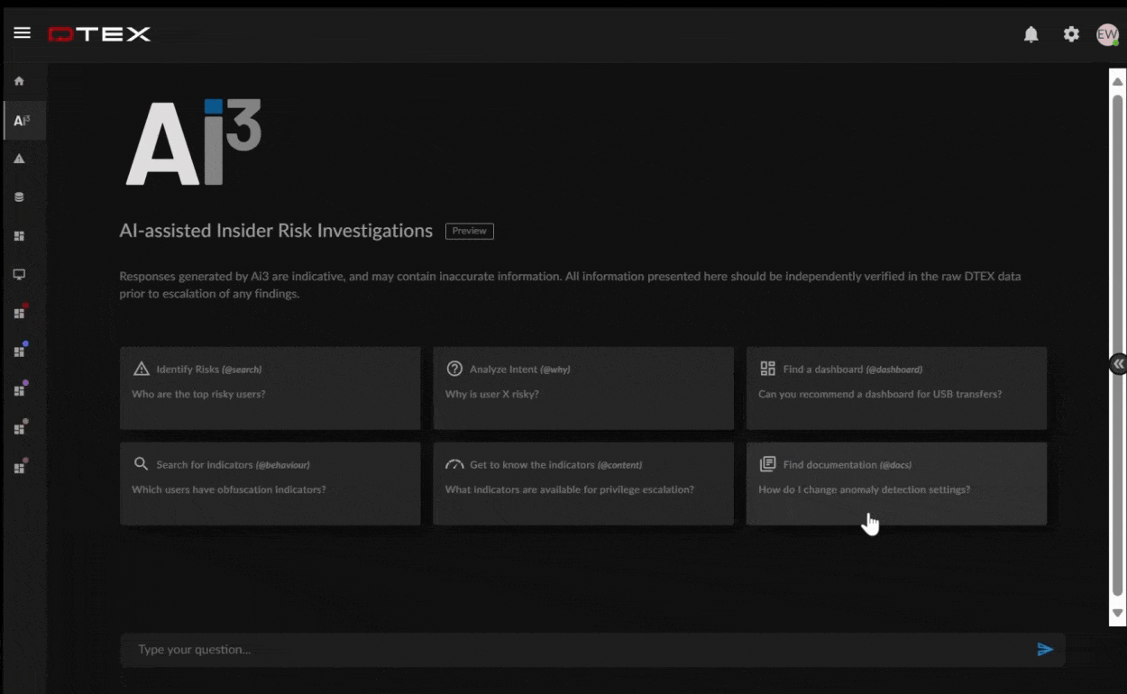Open the notifications bell
The width and height of the screenshot is (1127, 694).
pyautogui.click(x=1031, y=34)
